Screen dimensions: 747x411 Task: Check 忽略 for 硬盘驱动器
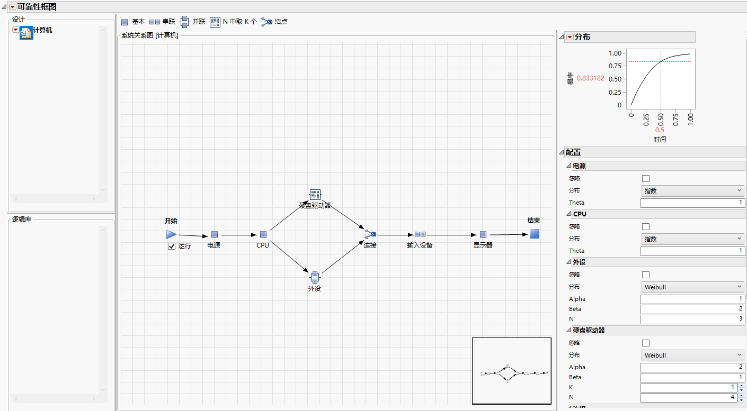pos(645,342)
